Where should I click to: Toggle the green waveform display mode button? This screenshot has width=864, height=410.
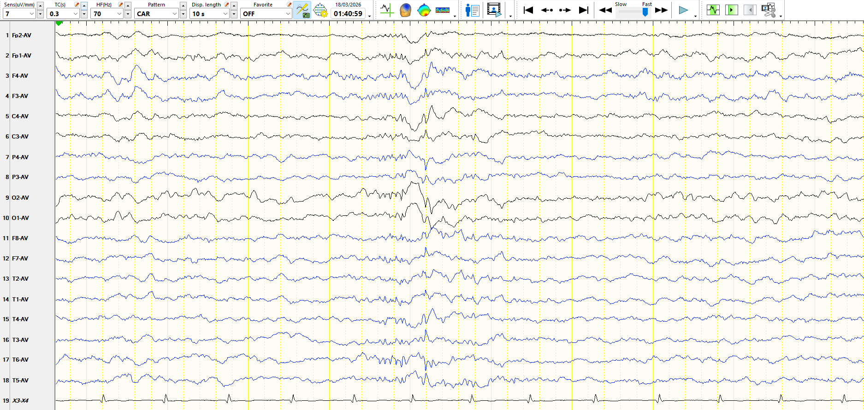(713, 10)
